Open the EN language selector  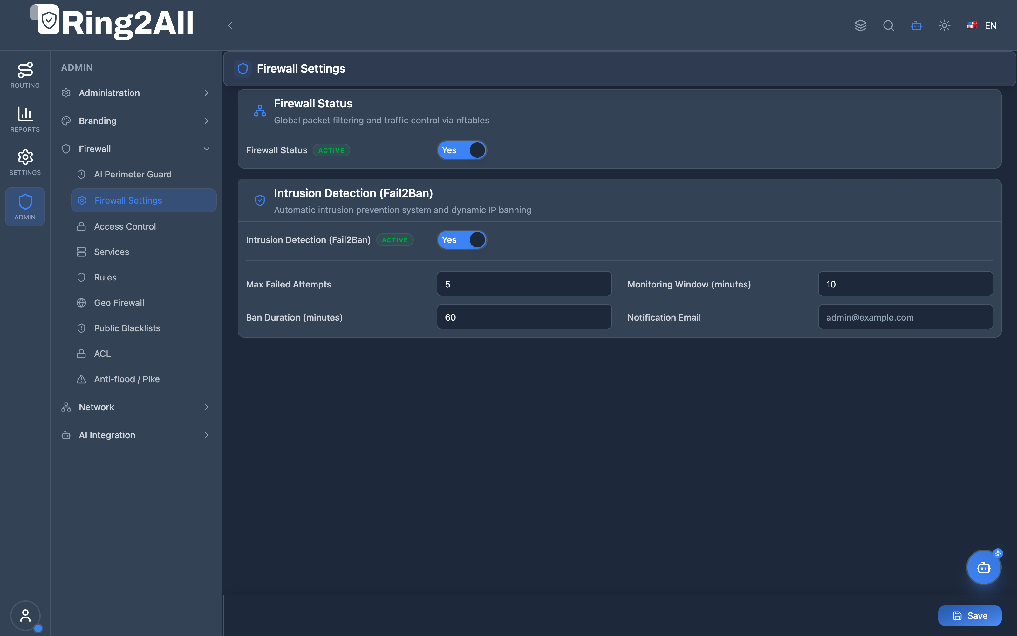[x=982, y=25]
